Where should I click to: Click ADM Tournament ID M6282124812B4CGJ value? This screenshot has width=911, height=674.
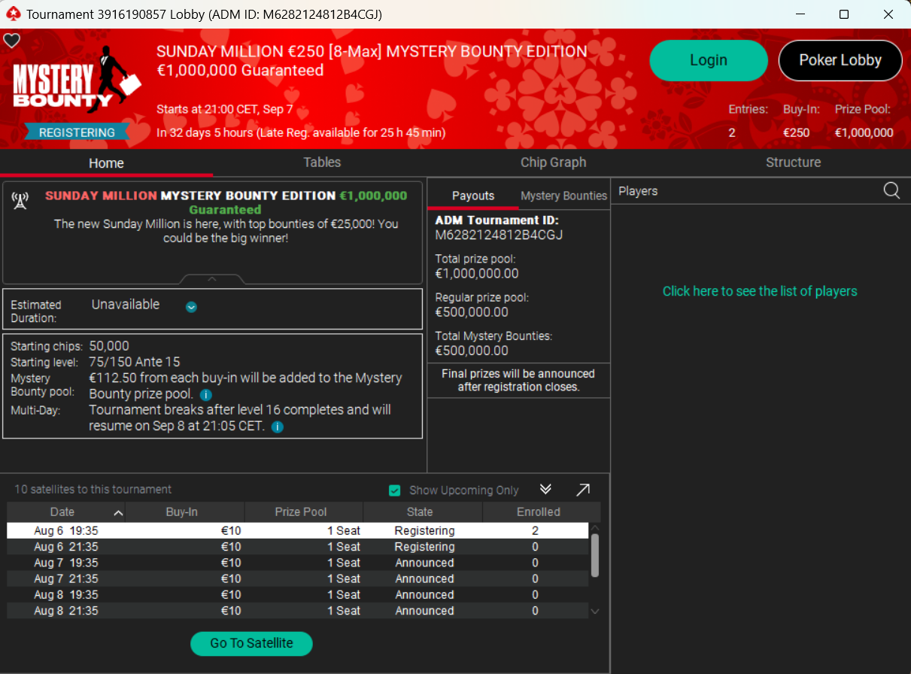[500, 235]
